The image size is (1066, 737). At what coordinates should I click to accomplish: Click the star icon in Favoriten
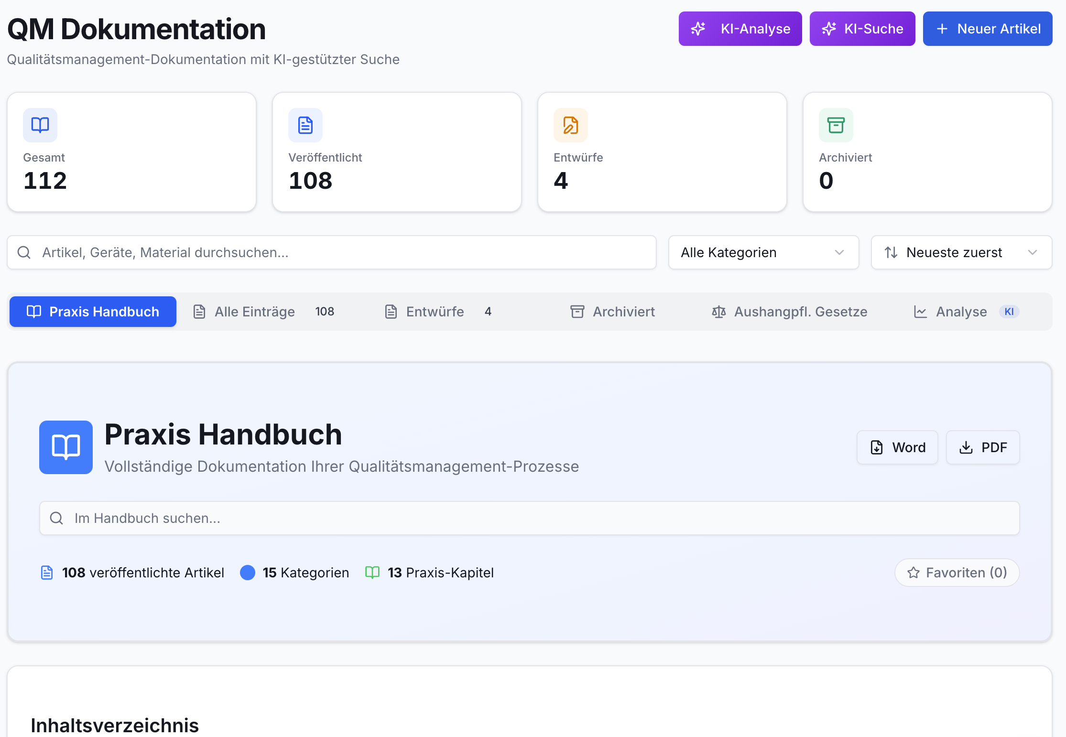tap(914, 573)
